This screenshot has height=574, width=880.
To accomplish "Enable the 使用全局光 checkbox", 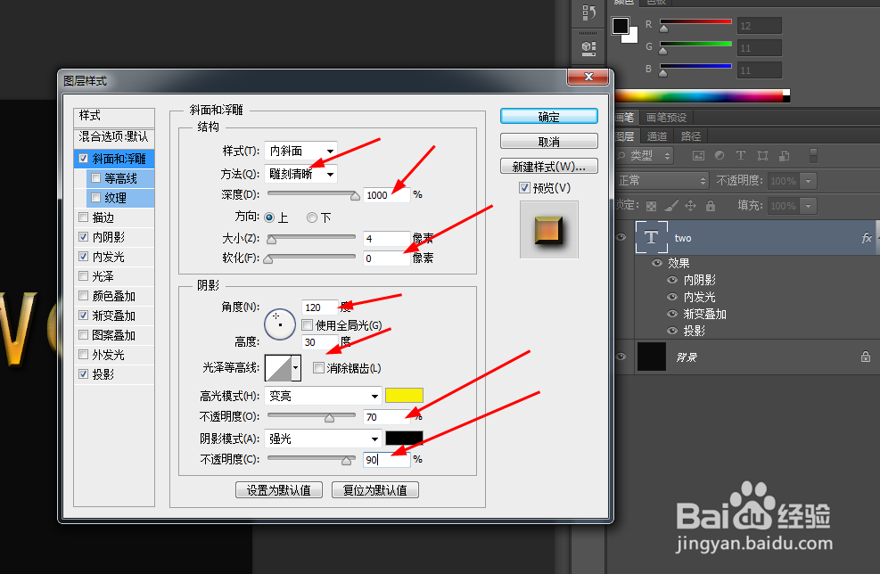I will tap(308, 324).
